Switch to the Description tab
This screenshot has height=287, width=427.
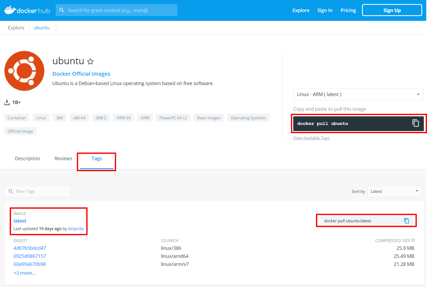click(x=27, y=158)
